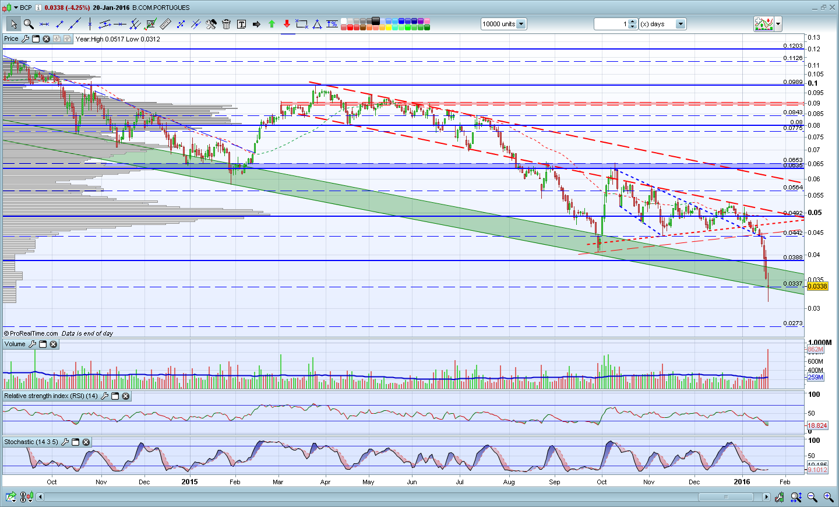839x507 pixels.
Task: Select the ruler measurement tool
Action: (x=165, y=24)
